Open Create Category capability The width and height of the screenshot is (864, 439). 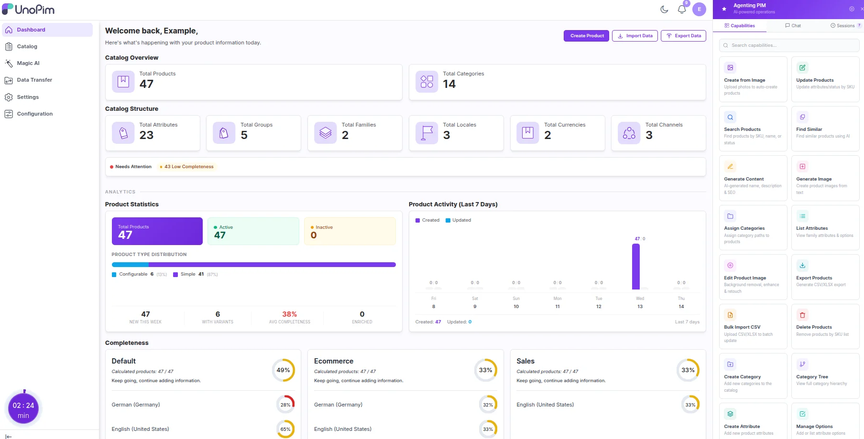tap(753, 376)
